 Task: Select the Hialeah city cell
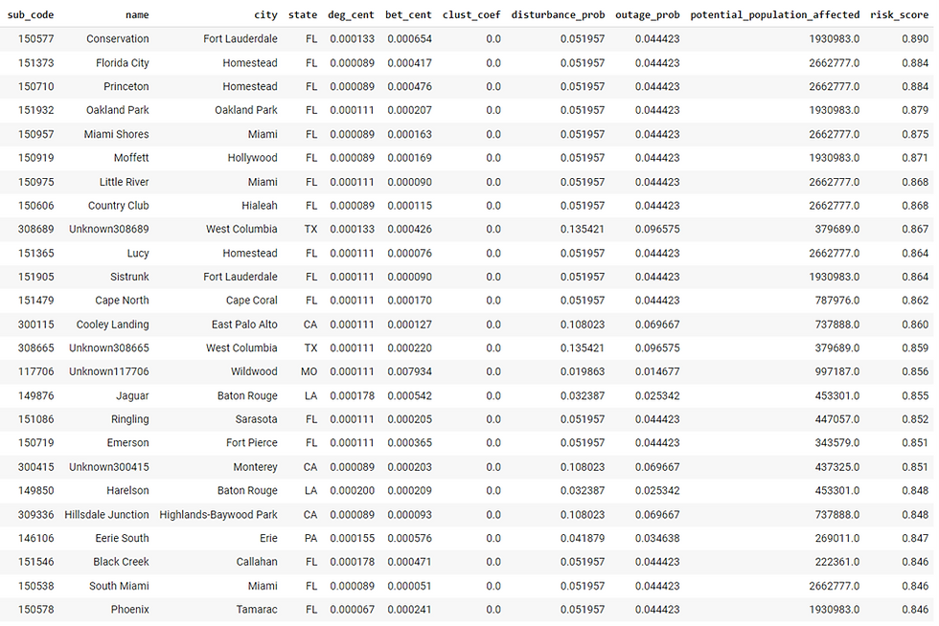click(x=260, y=205)
